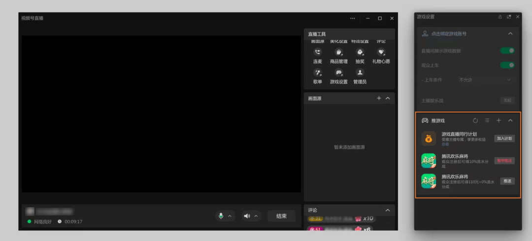532x241 pixels.
Task: Refresh the 推游戏 game list
Action: 475,121
